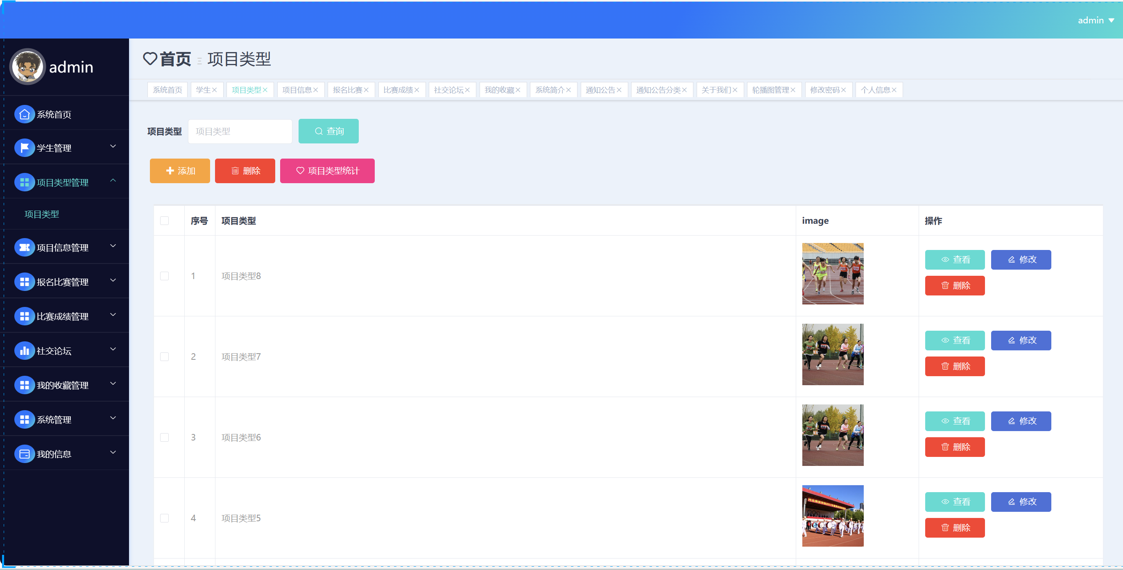Click the home icon beside 系统首页

[x=25, y=114]
